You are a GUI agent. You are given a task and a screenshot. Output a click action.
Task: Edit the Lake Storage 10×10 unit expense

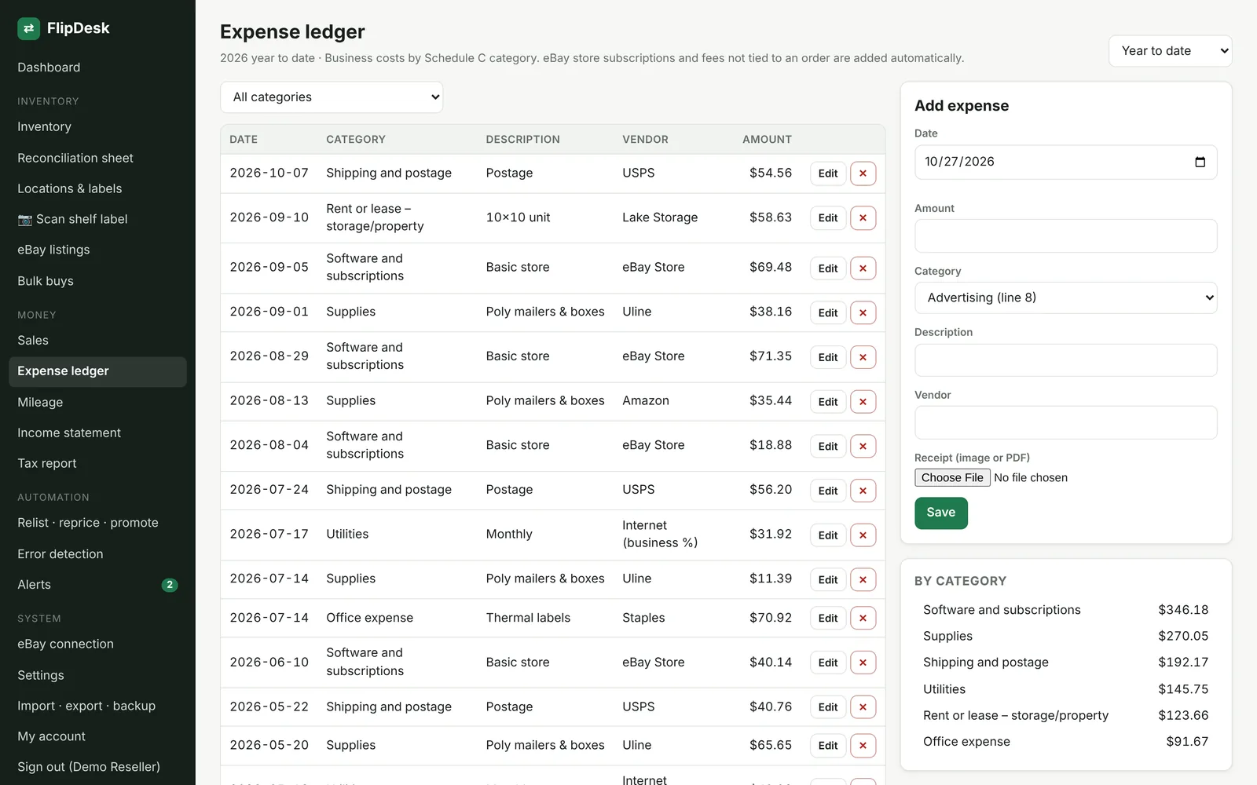(x=827, y=217)
